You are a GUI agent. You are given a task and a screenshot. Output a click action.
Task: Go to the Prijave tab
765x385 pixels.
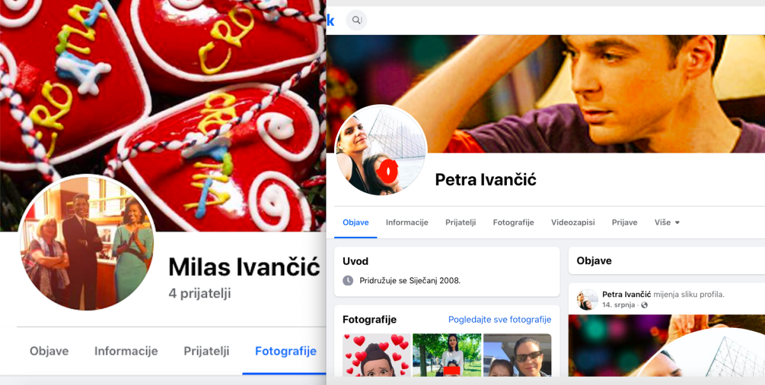pos(625,223)
